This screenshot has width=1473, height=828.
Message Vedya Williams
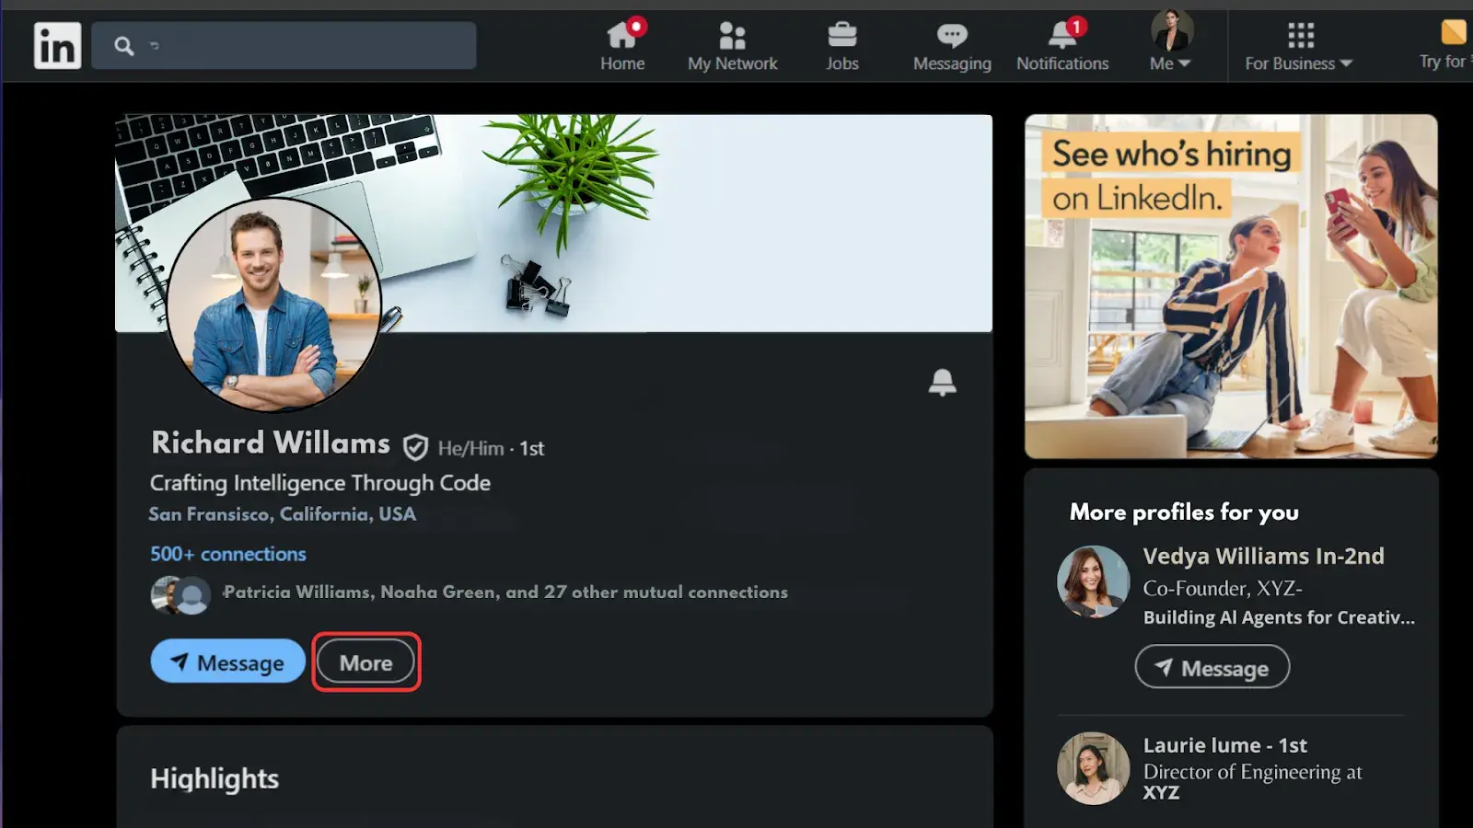click(x=1212, y=667)
